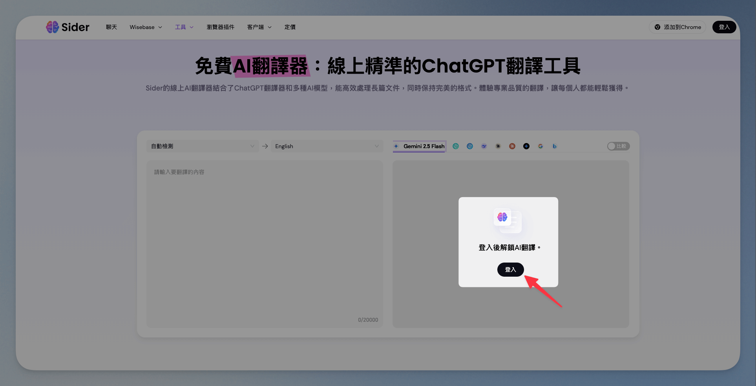
Task: Open the 聊天 nav item
Action: point(111,27)
